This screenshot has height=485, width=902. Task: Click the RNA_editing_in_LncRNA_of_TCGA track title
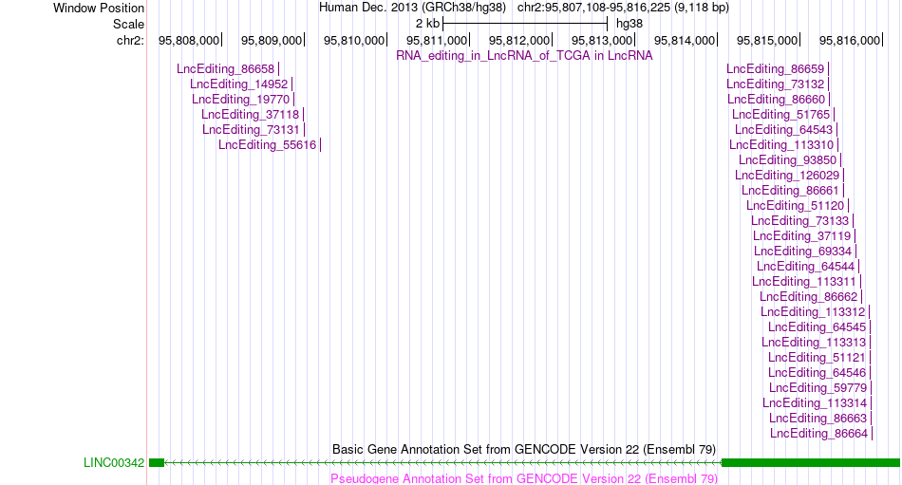(524, 56)
